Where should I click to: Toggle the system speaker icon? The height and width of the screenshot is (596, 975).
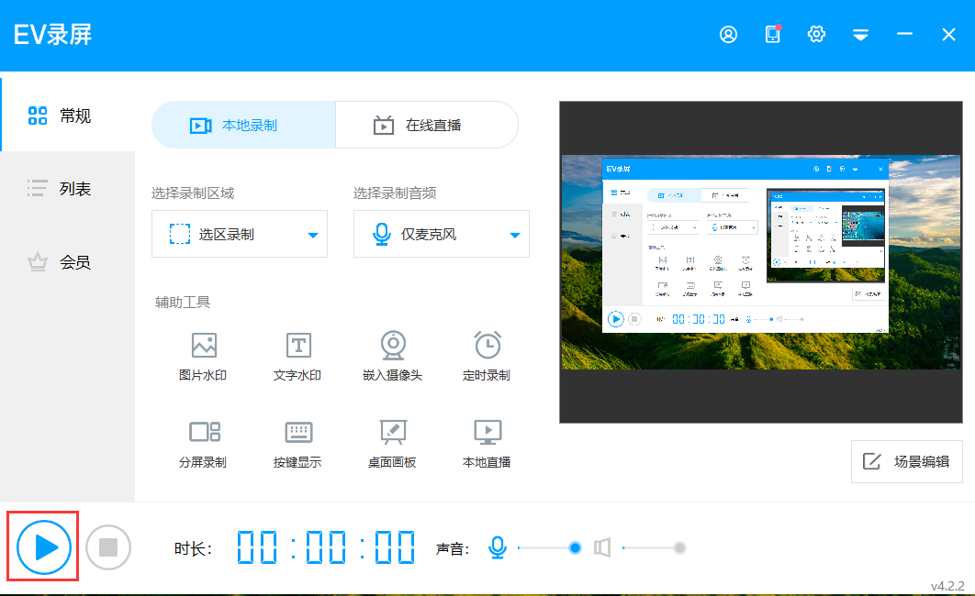(602, 547)
